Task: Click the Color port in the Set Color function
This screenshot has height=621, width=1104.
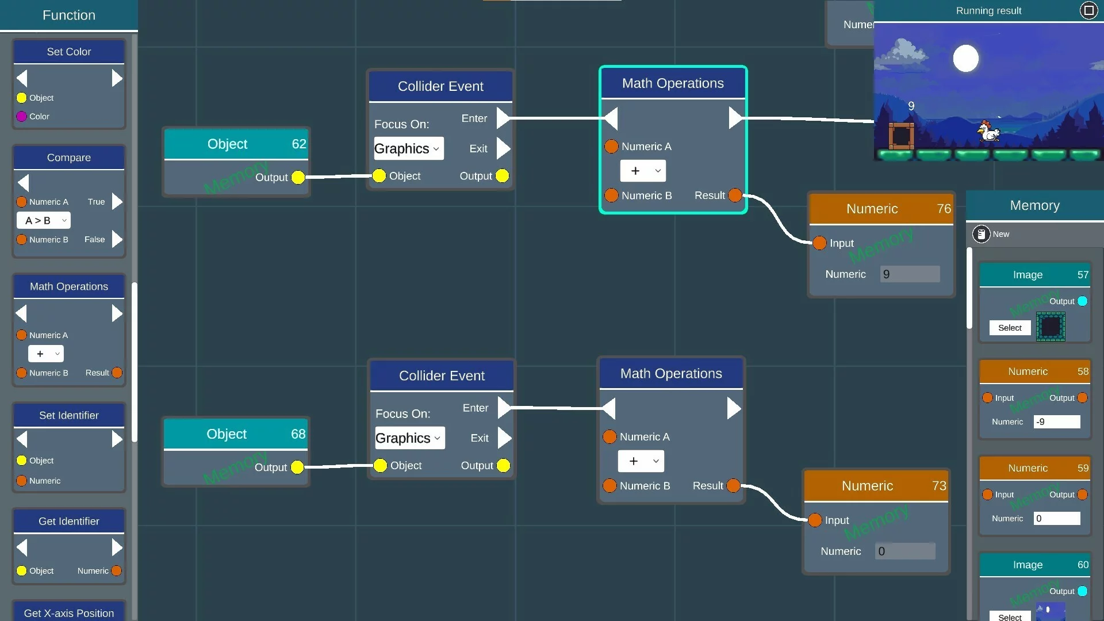Action: click(22, 117)
